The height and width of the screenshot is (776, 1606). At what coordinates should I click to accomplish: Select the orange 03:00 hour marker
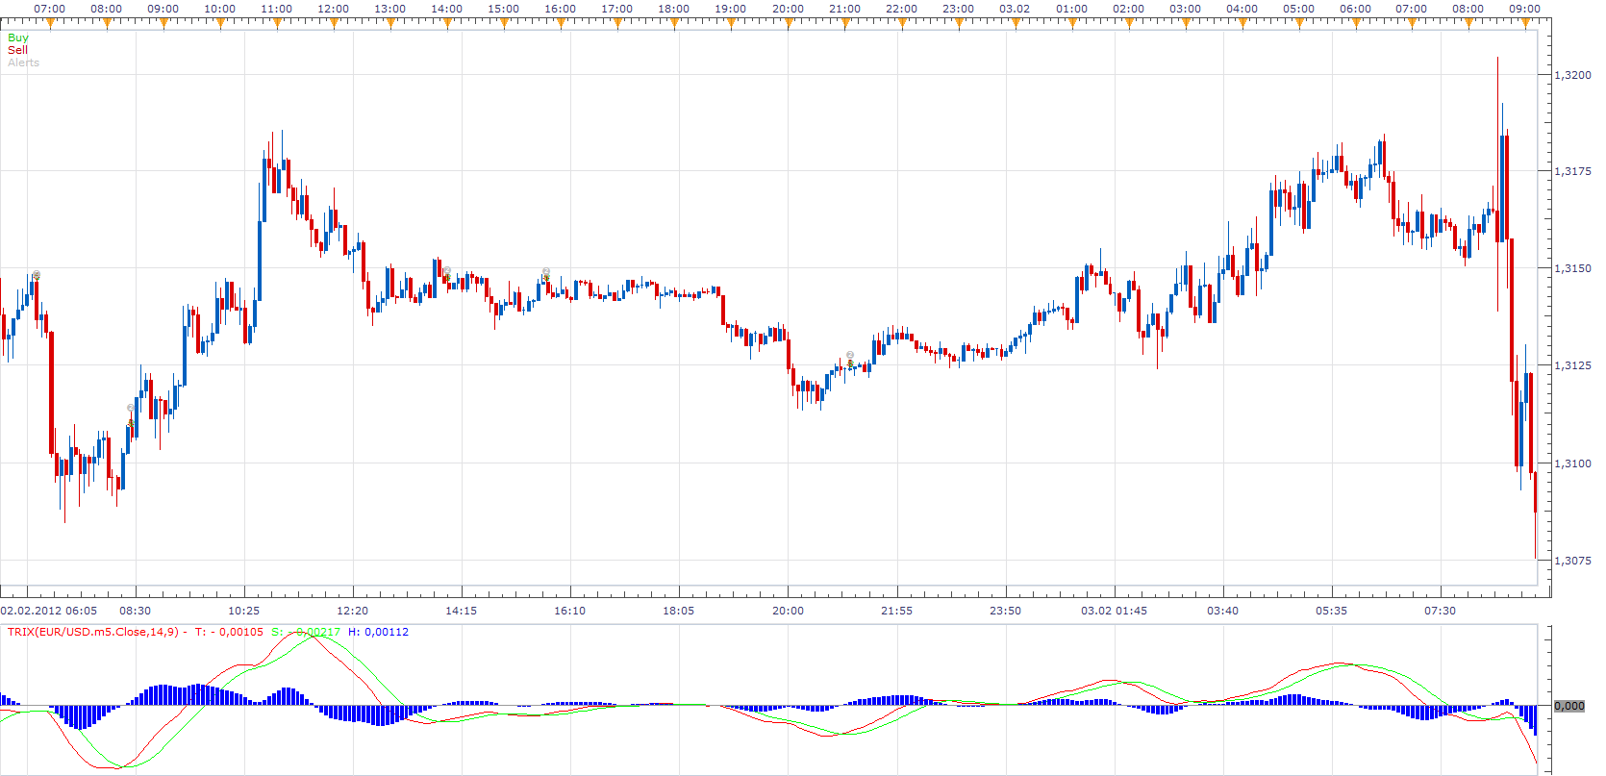[1186, 22]
